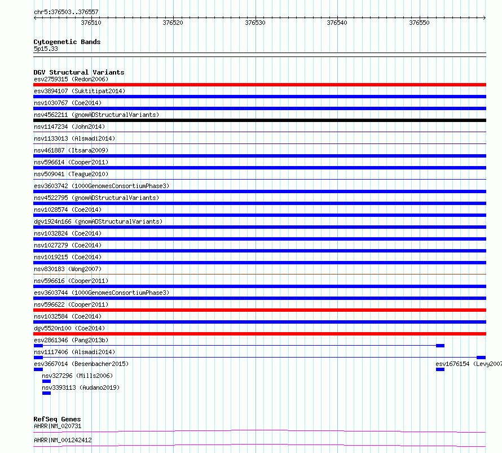Click nsv461887 (Itsara2009) label
502x453 pixels.
coord(71,150)
